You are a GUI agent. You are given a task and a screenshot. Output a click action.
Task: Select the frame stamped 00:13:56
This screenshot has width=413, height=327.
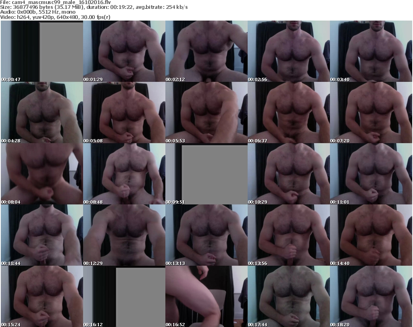(289, 235)
